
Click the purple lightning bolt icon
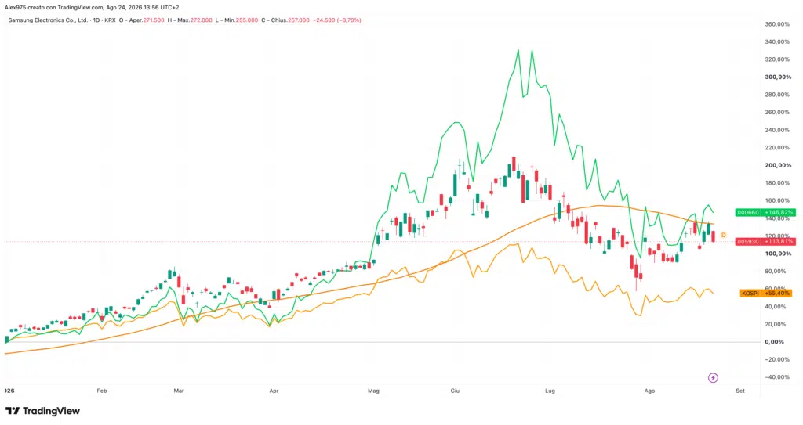[713, 378]
